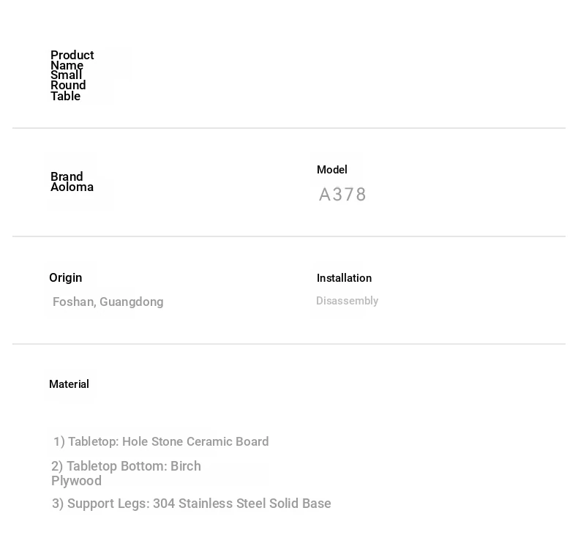Select the Aoloma brand value
Screen dimensions: 578x546
[72, 187]
